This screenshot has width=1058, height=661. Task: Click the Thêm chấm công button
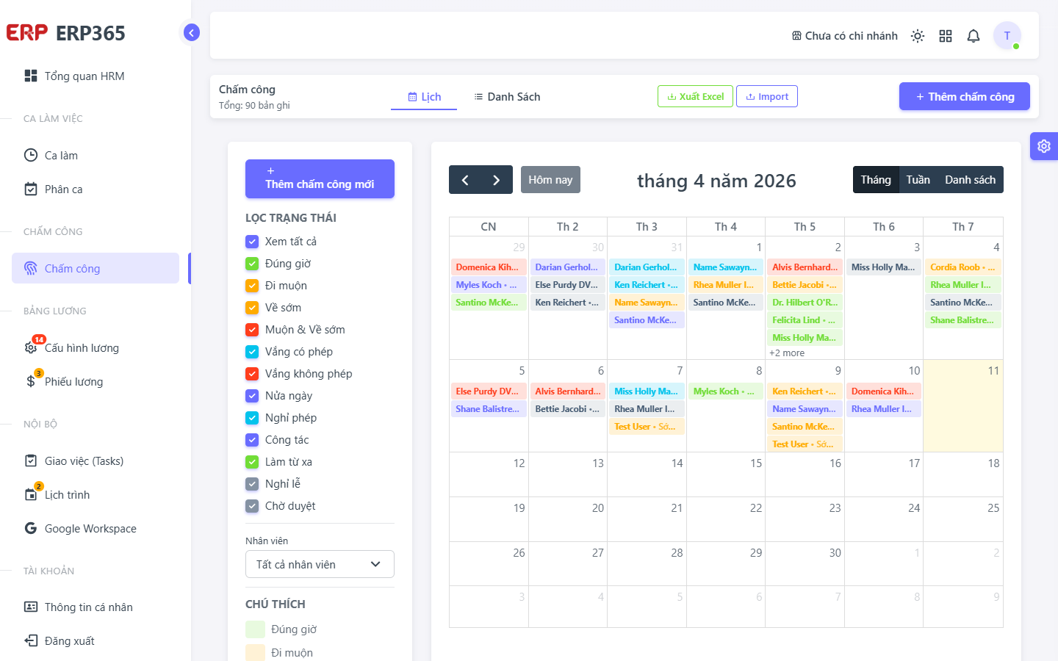point(965,96)
